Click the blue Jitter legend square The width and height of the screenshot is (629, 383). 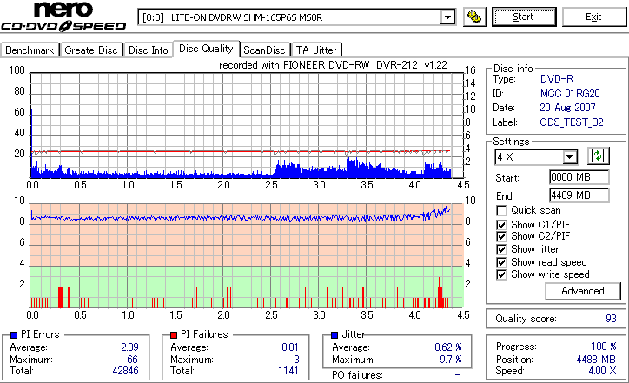[334, 335]
